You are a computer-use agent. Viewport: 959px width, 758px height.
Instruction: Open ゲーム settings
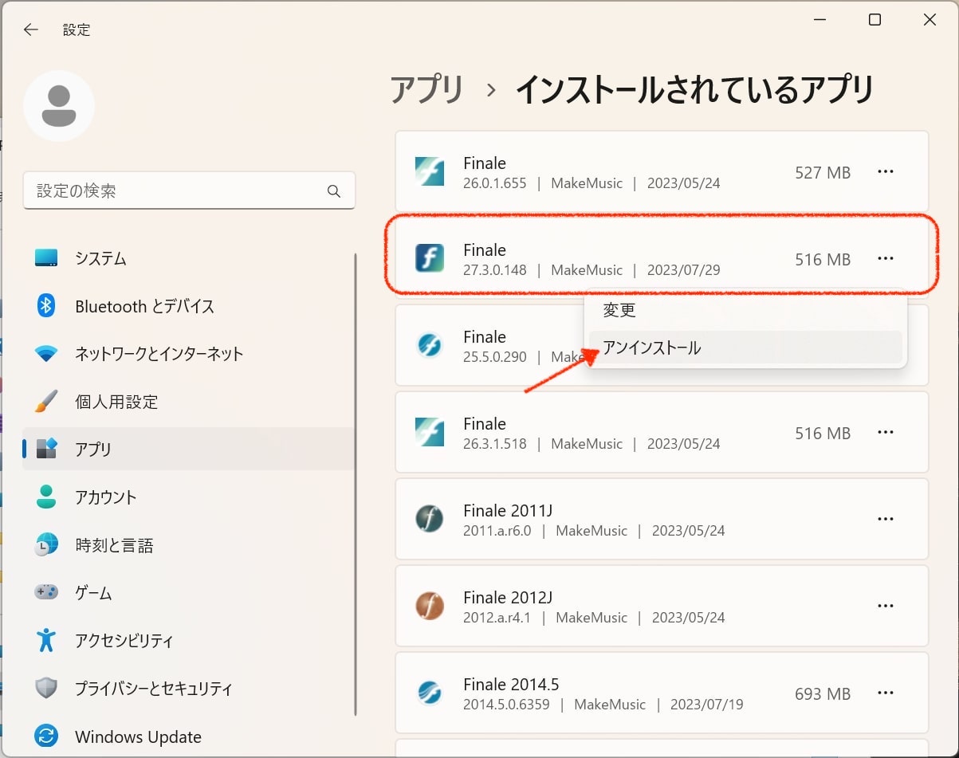pyautogui.click(x=188, y=593)
